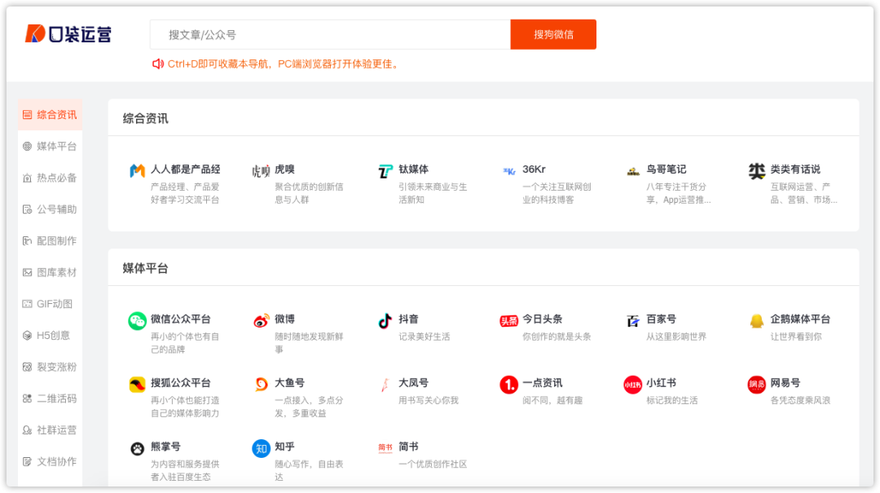Open the 简书 link title
This screenshot has width=880, height=493.
pos(408,447)
